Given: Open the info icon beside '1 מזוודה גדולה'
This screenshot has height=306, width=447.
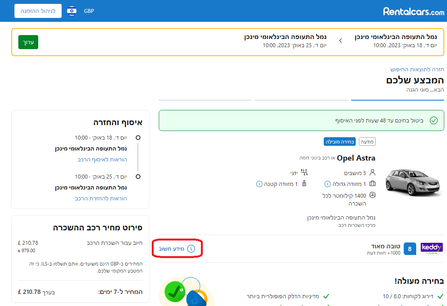Looking at the screenshot, I should pyautogui.click(x=328, y=184).
